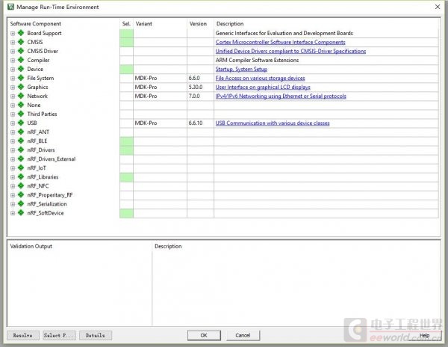The image size is (448, 347).
Task: Click the Manage Run-Time Environment title icon
Action: point(10,7)
